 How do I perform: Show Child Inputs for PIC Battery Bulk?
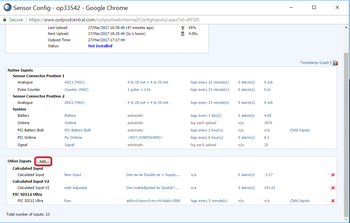click(299, 130)
